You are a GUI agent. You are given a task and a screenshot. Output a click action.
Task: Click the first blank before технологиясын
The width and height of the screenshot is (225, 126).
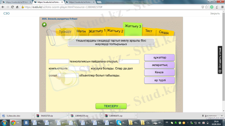point(59,62)
